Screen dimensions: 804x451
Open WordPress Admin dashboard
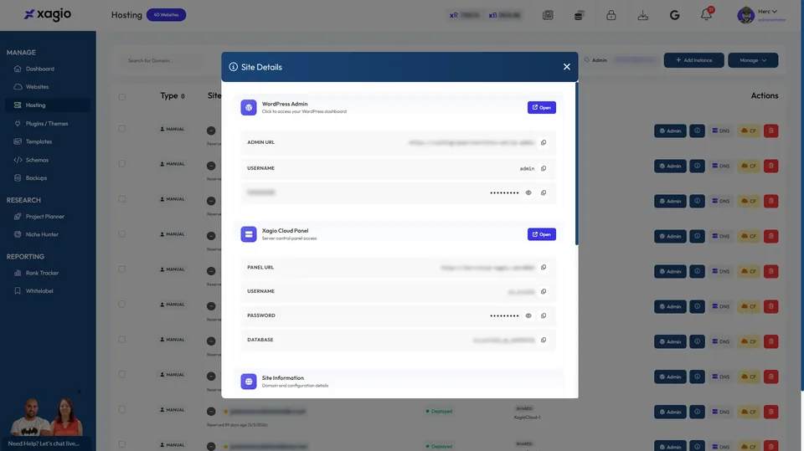[542, 108]
